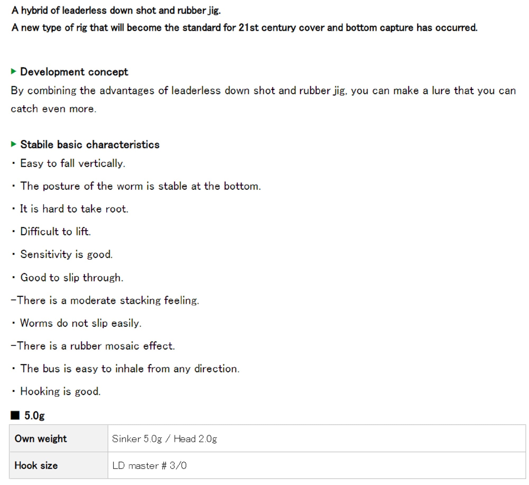Screen dimensions: 529x485
Task: Click the line 'Easy to fall vertically'
Action: pyautogui.click(x=72, y=164)
